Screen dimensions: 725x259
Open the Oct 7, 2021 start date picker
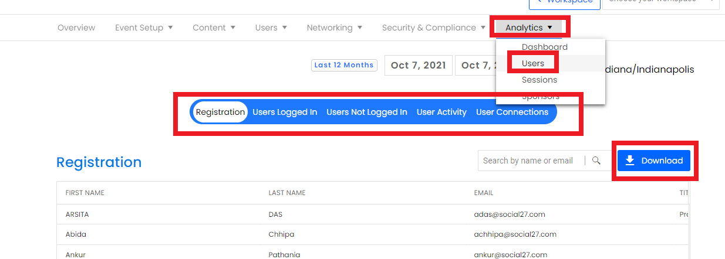[418, 65]
